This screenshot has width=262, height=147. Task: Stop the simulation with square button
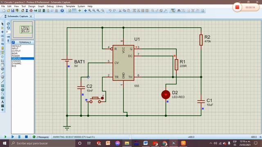26,137
